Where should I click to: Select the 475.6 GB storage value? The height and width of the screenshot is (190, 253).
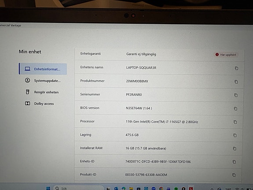[132, 135]
